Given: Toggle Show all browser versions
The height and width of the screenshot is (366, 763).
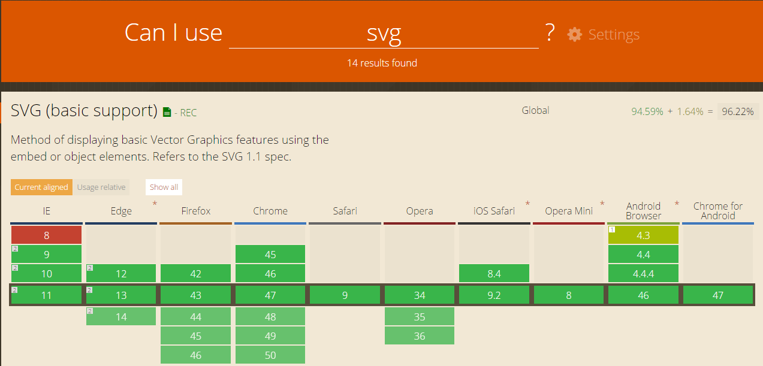Looking at the screenshot, I should coord(163,187).
